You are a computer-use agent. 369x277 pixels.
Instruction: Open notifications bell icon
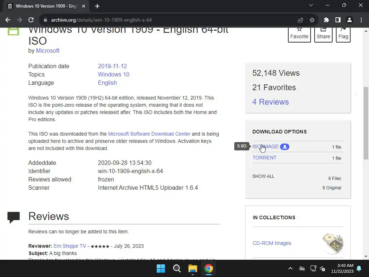click(359, 268)
